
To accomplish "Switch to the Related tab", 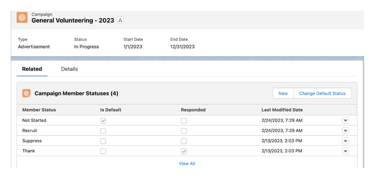I will click(32, 69).
